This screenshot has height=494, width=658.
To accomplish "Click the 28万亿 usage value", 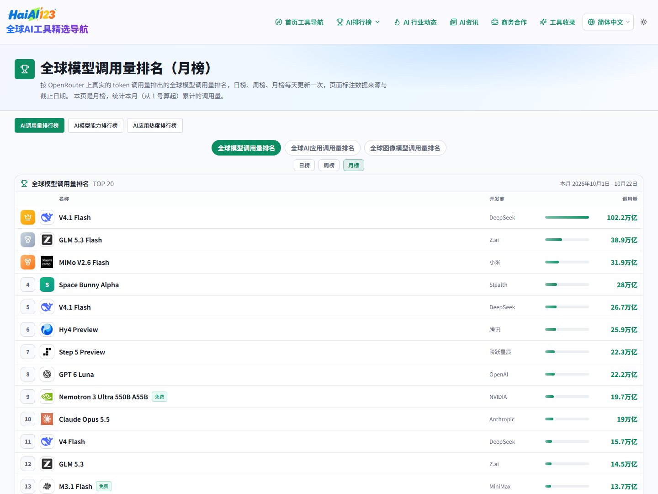I will click(x=627, y=285).
